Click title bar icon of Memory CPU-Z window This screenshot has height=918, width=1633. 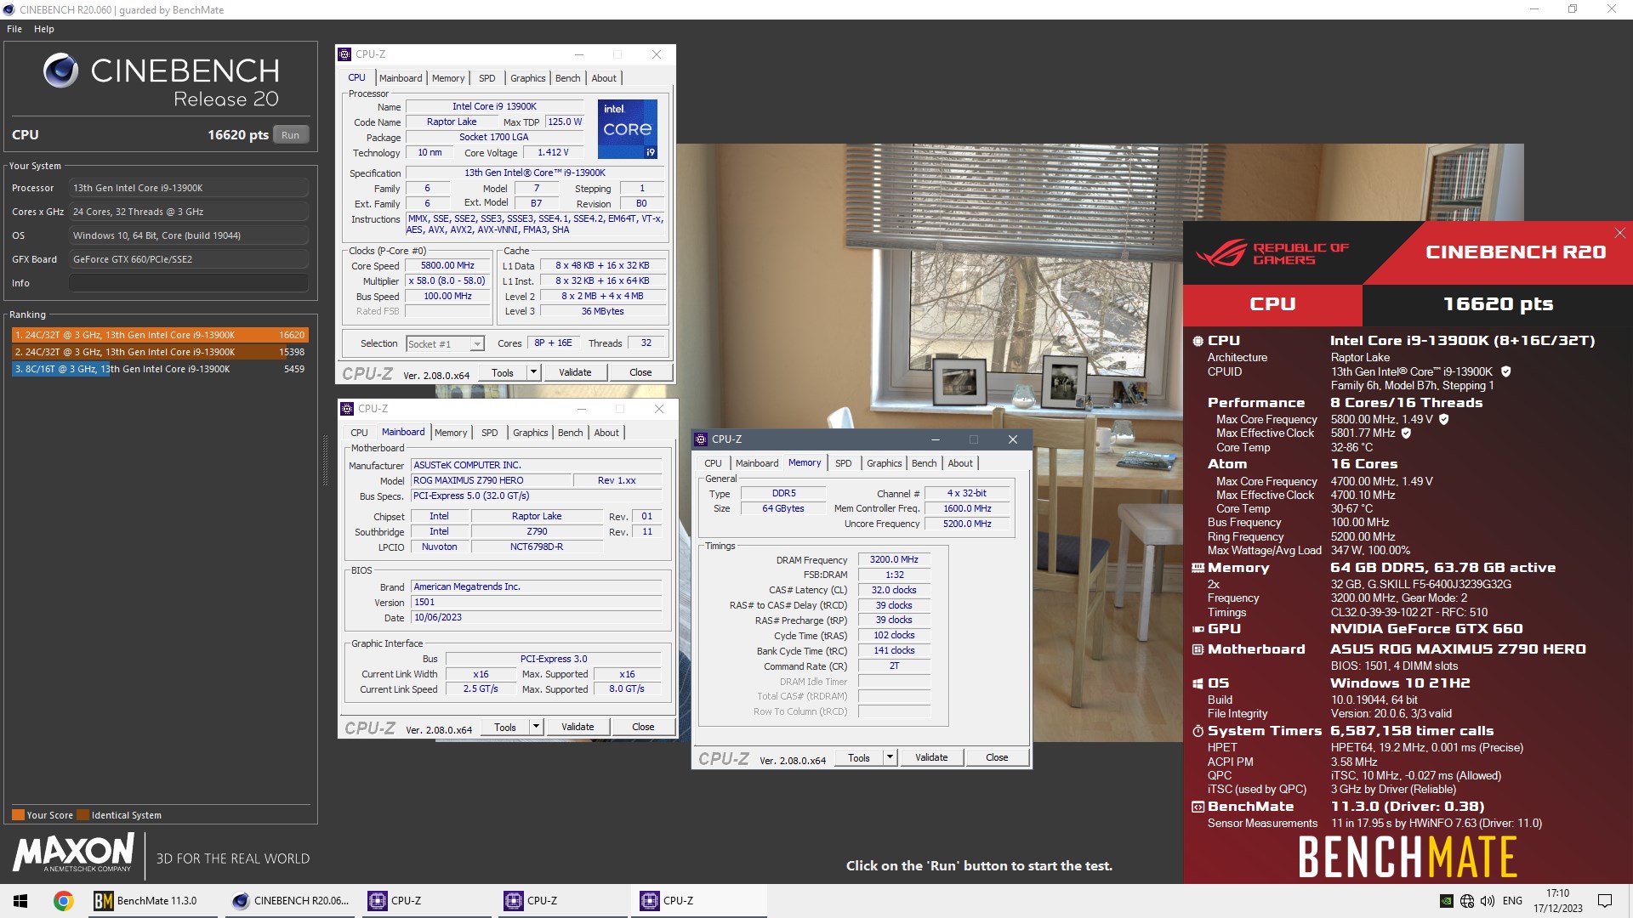[x=702, y=439]
